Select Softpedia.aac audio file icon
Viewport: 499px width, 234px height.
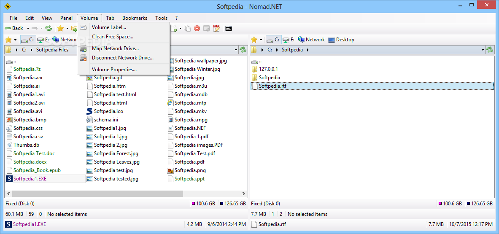(x=9, y=77)
